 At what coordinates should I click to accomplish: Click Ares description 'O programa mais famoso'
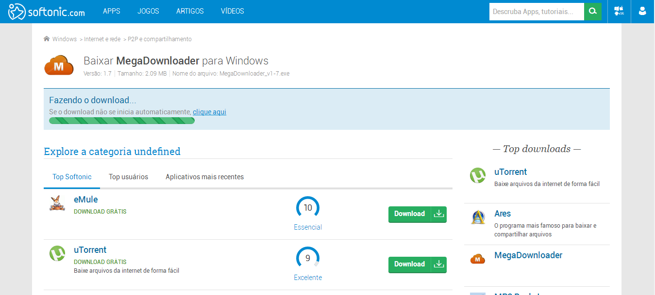coord(545,230)
